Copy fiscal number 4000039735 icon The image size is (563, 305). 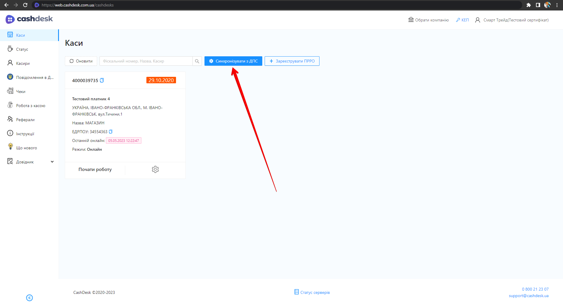pos(102,80)
